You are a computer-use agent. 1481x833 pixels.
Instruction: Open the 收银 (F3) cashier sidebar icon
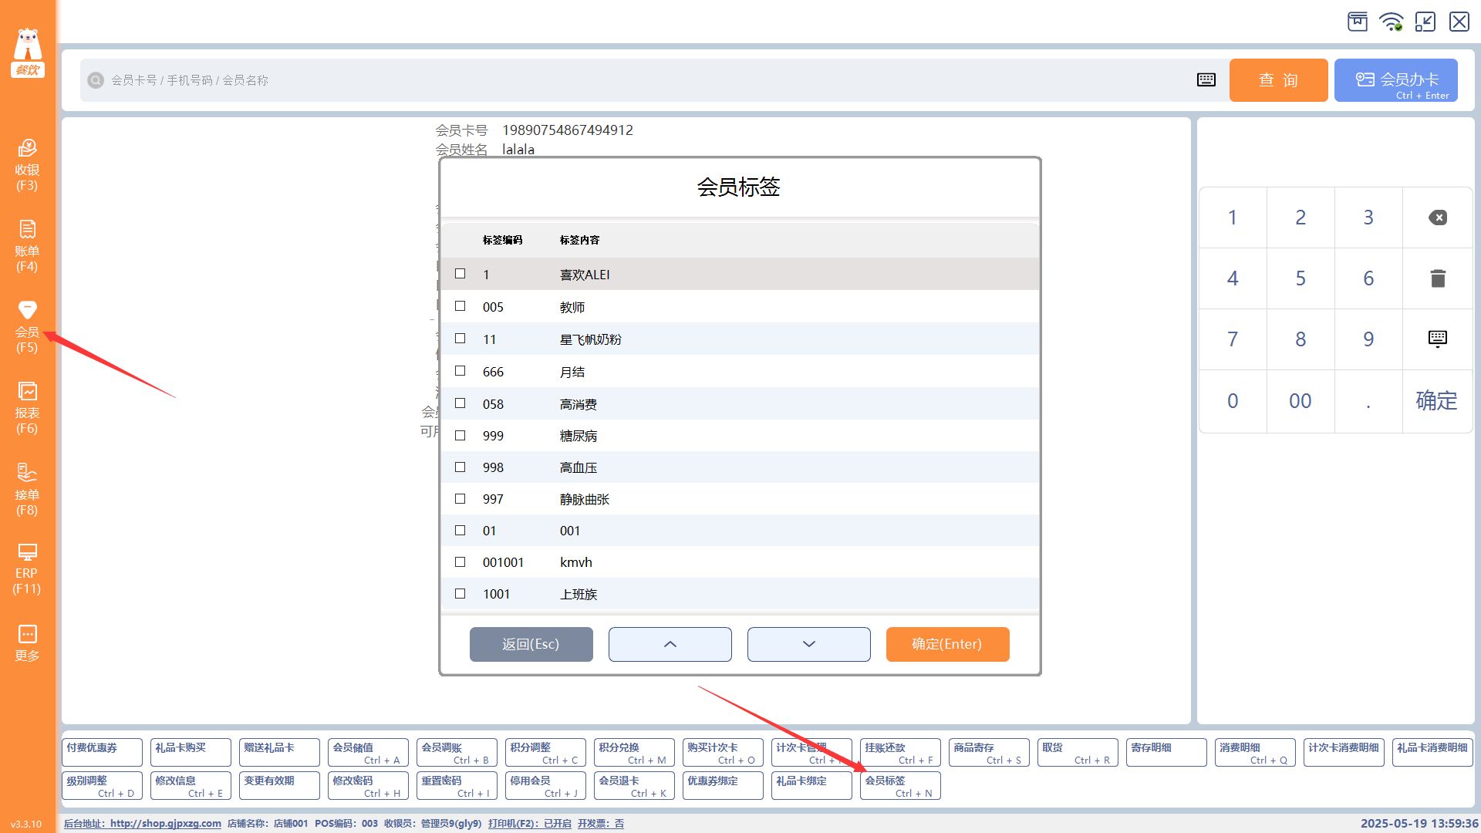27,164
